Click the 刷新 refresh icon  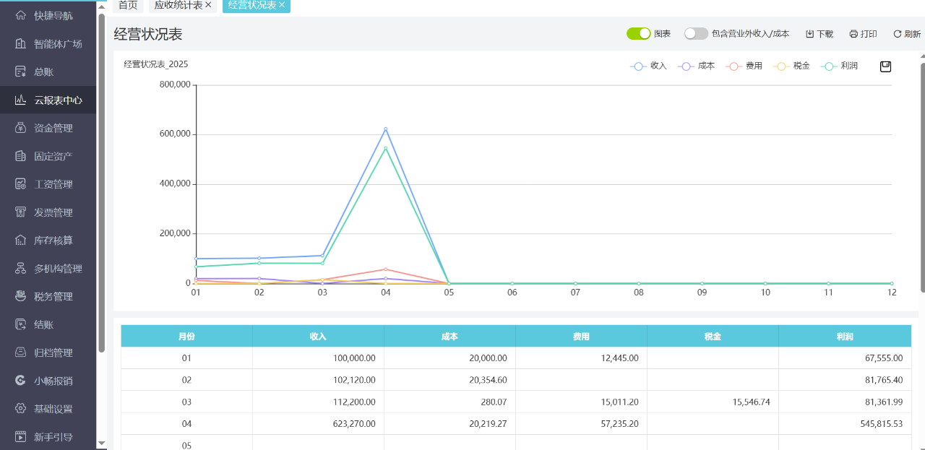tap(898, 34)
